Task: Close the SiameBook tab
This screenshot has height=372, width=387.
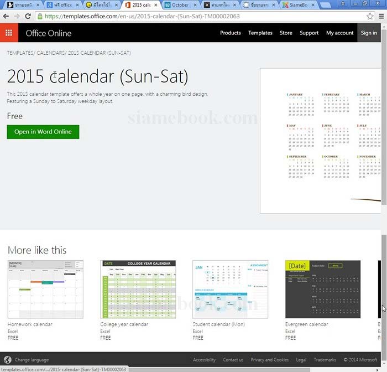Action: click(313, 5)
